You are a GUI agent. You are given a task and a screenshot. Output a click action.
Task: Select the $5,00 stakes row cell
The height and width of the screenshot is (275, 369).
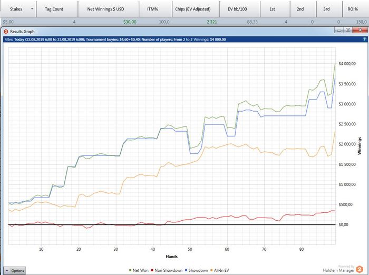coord(8,22)
